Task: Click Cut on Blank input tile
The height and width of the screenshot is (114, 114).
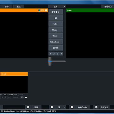Action: coord(16,94)
